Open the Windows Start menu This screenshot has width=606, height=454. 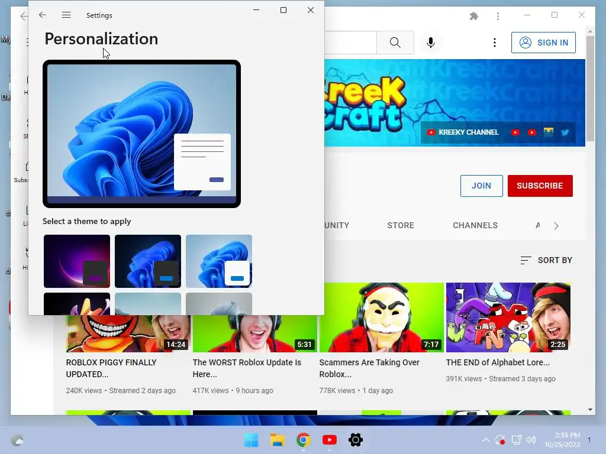[251, 440]
